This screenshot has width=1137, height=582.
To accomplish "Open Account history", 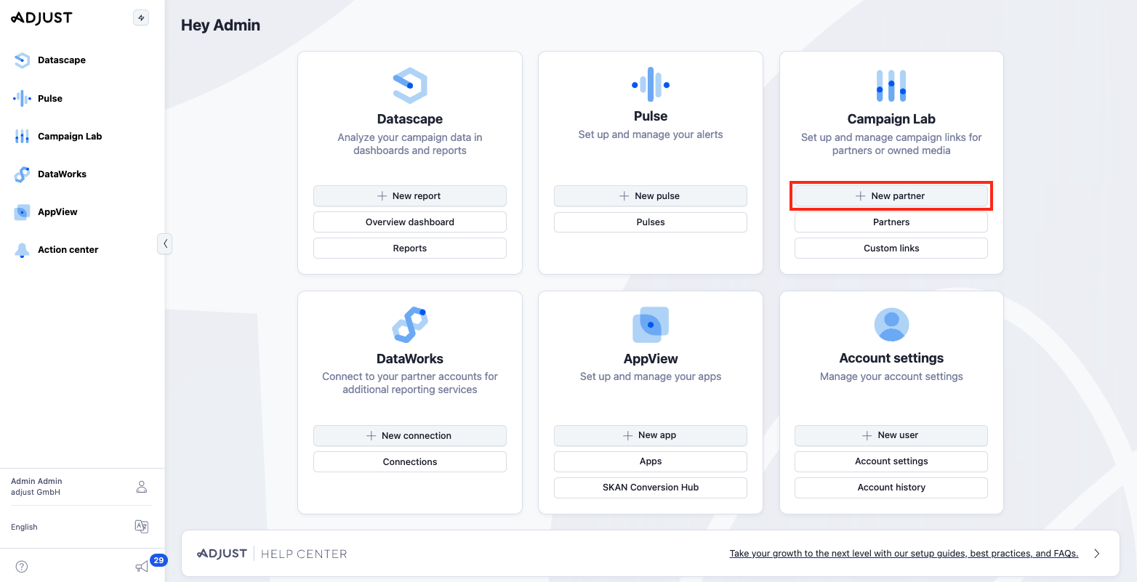I will 891,488.
